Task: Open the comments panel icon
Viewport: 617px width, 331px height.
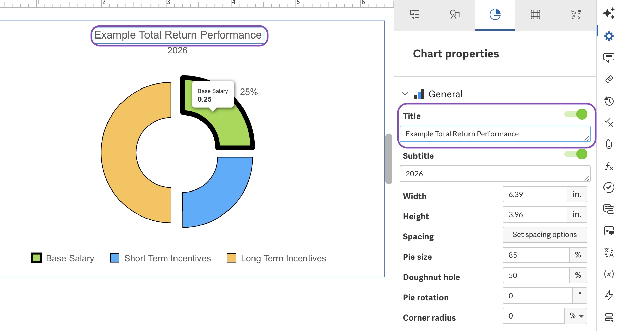Action: pos(609,58)
